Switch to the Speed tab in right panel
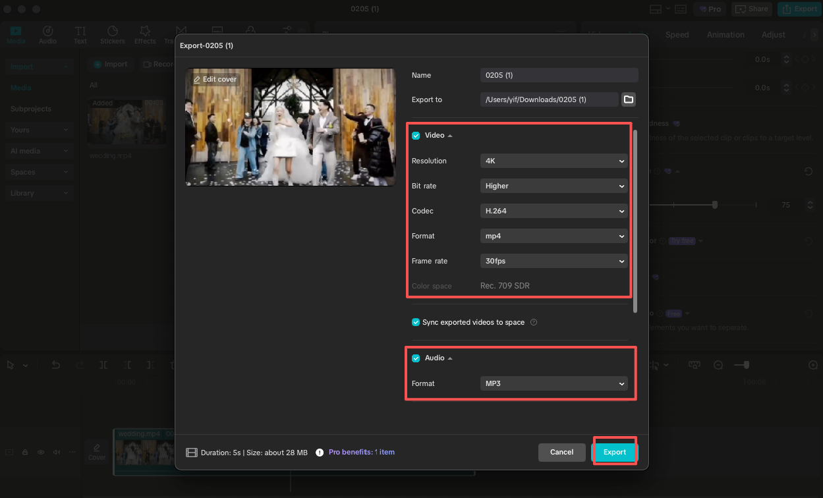 point(677,35)
